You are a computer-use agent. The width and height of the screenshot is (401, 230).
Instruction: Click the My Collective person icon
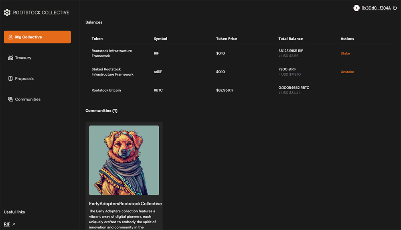coord(10,37)
